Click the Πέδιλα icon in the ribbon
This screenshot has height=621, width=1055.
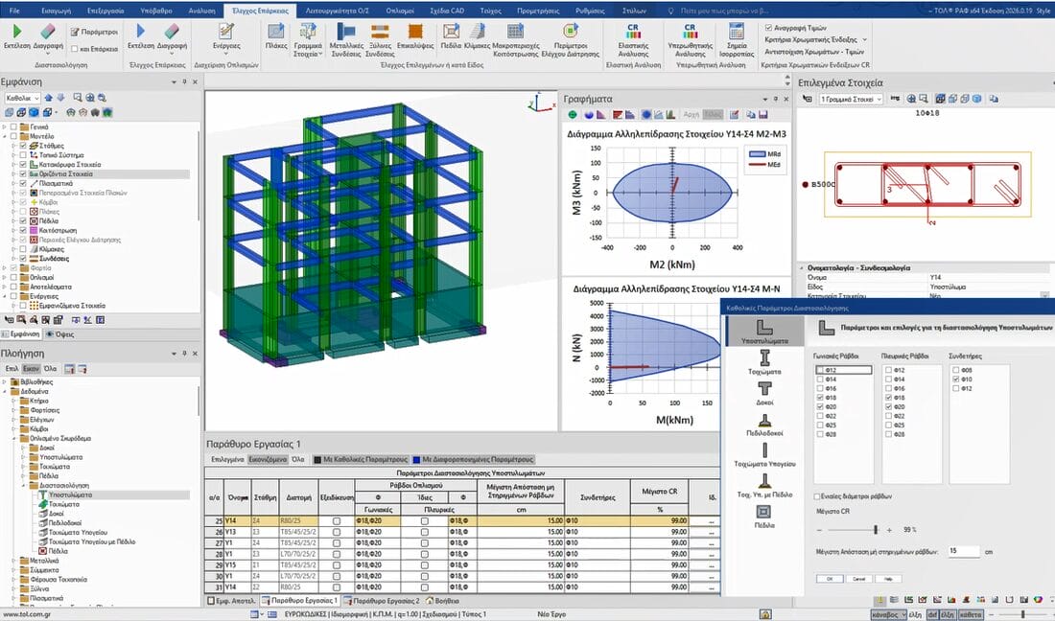450,37
